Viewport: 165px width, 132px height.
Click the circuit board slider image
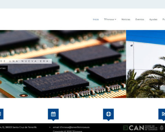click(x=63, y=64)
